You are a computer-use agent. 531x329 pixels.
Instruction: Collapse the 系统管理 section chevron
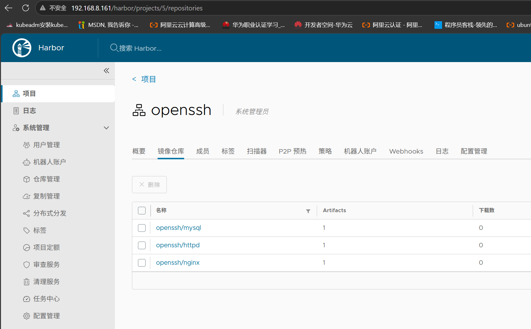pyautogui.click(x=106, y=128)
